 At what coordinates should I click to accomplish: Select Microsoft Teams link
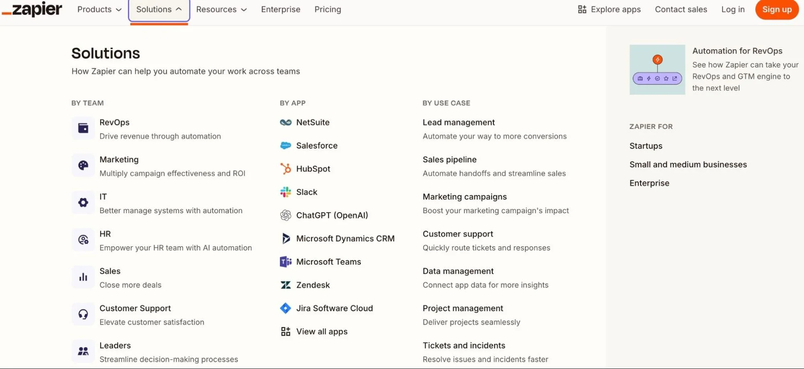[329, 262]
